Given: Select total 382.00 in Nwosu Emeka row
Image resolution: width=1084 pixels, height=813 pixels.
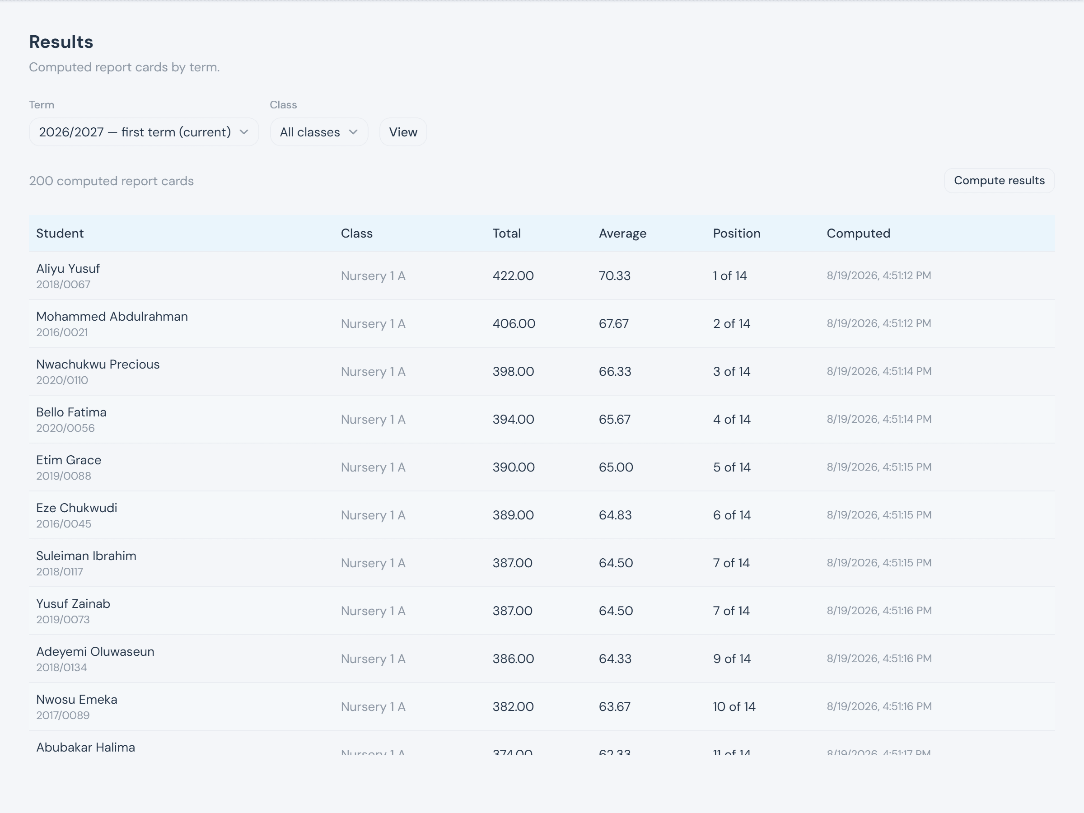Looking at the screenshot, I should pos(513,707).
